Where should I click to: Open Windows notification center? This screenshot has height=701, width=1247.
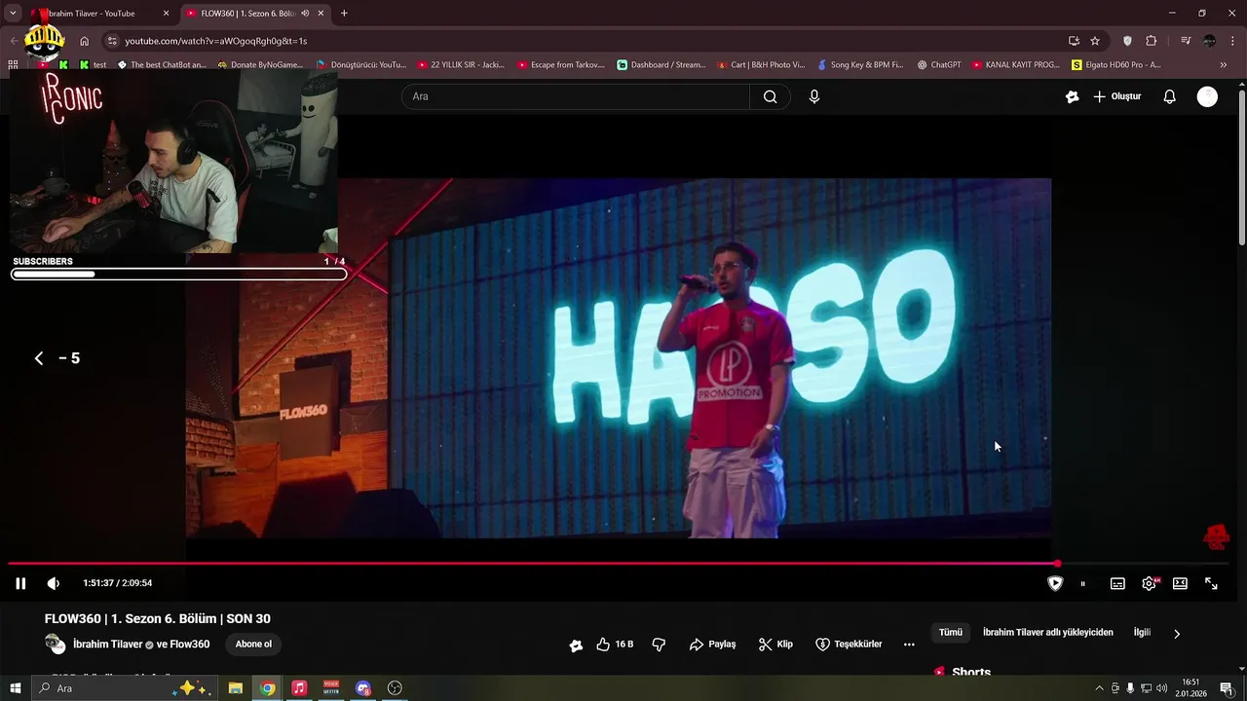[x=1227, y=688]
